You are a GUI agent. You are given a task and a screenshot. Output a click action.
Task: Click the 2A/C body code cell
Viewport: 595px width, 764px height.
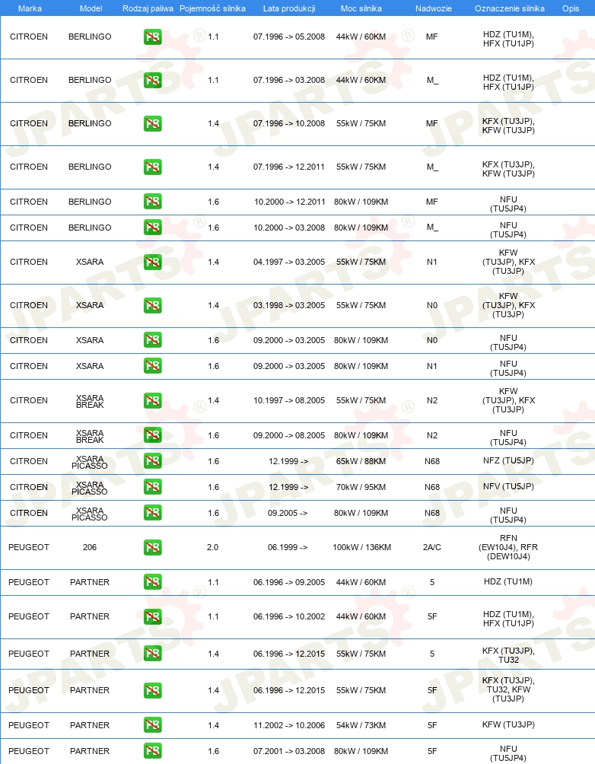click(x=431, y=547)
